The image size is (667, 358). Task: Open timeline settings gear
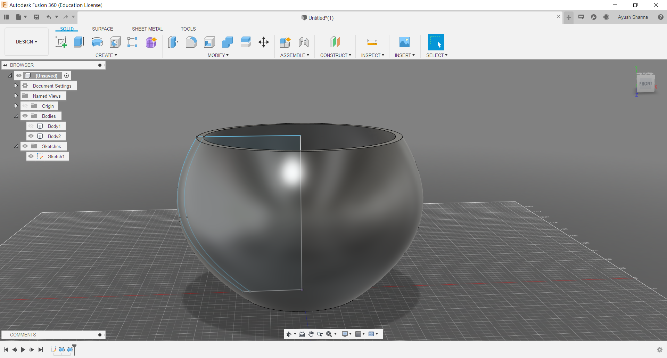[660, 350]
